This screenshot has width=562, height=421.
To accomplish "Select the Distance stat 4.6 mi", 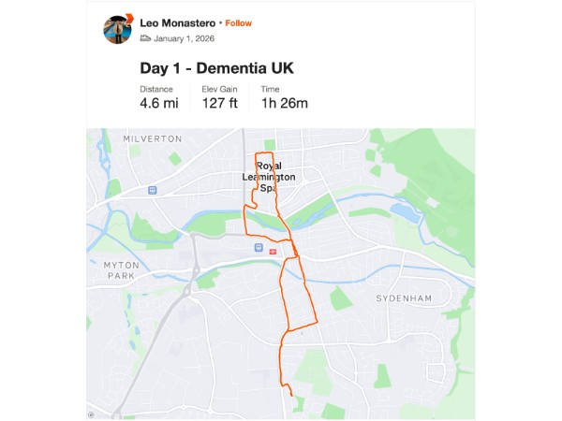I will [158, 103].
